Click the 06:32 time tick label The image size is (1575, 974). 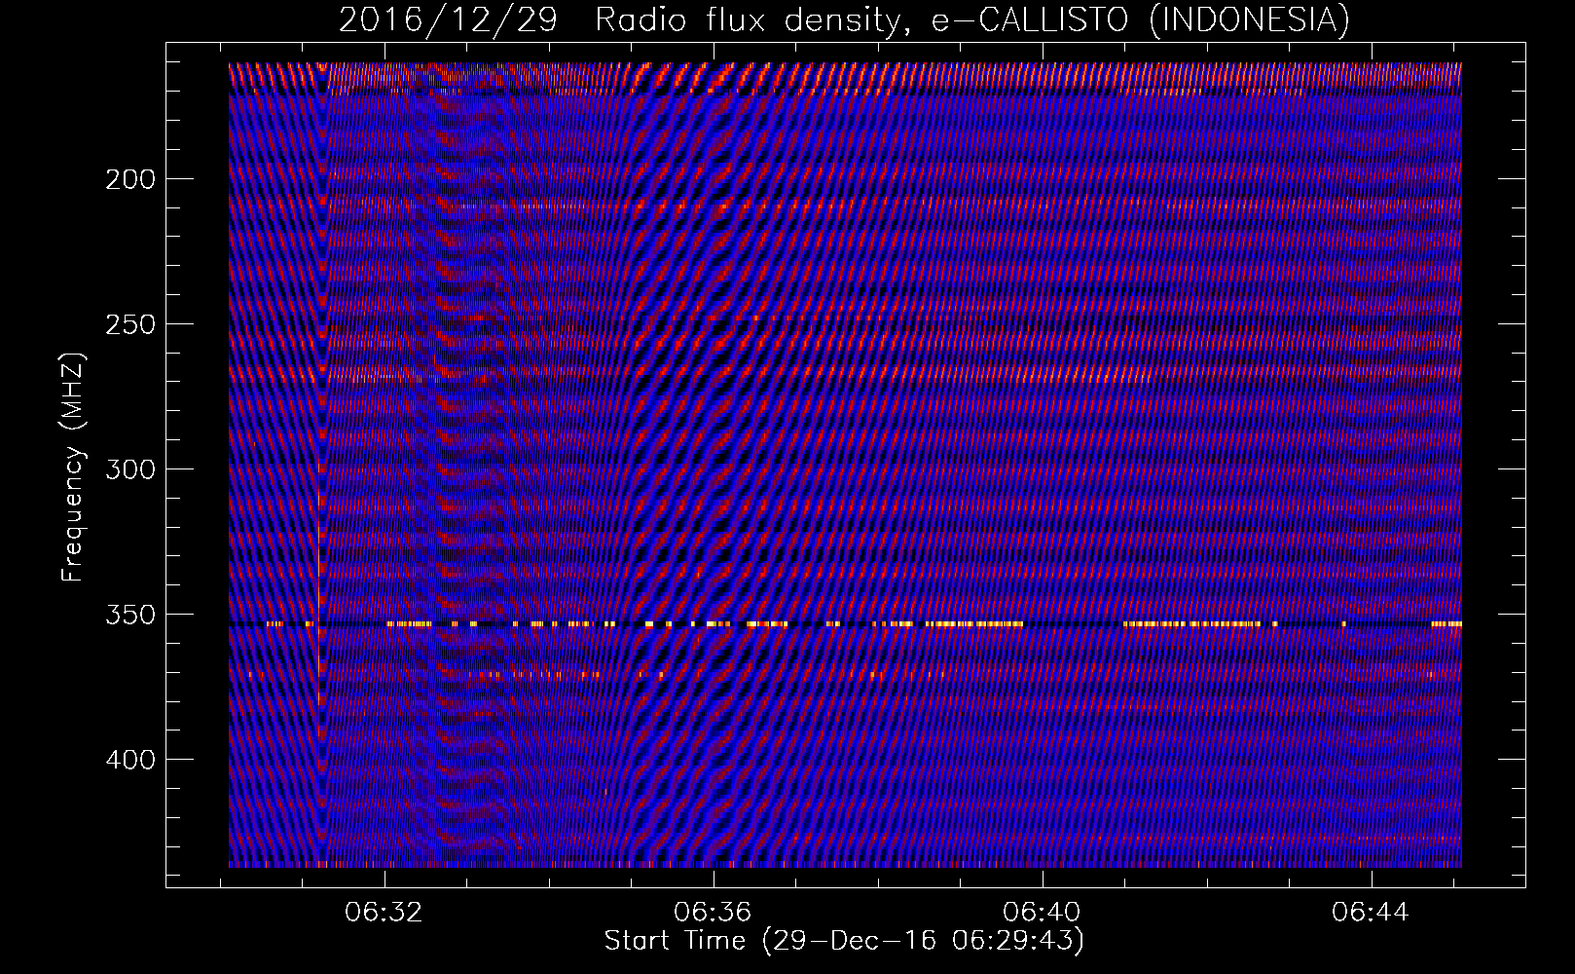point(385,913)
